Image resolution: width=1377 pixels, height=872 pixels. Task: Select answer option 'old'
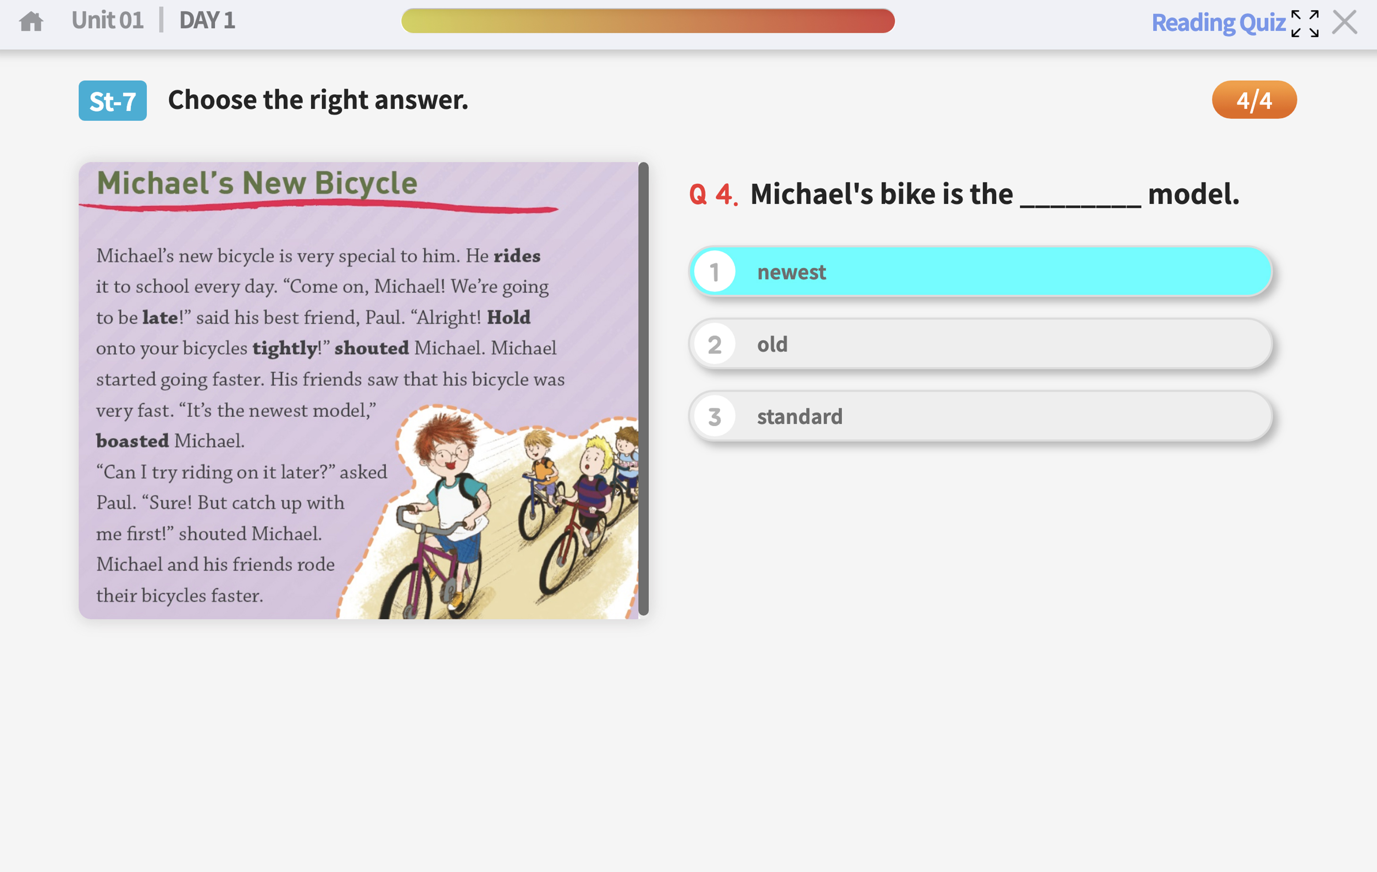(980, 344)
